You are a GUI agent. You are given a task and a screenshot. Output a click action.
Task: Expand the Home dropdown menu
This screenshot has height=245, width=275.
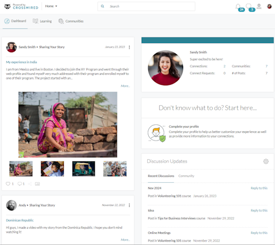[51, 6]
